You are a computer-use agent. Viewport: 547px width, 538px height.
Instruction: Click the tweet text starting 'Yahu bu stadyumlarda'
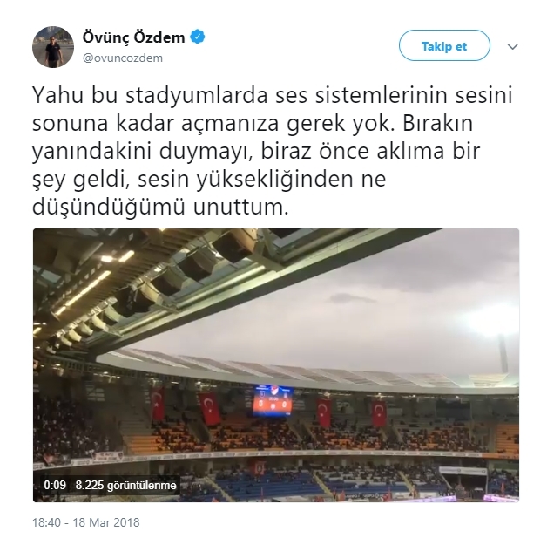coord(272,151)
